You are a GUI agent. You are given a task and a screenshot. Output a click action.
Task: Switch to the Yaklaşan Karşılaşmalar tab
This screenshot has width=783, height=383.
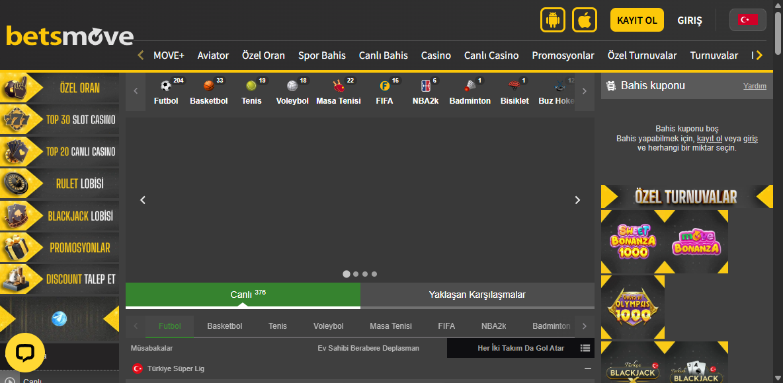pos(477,295)
